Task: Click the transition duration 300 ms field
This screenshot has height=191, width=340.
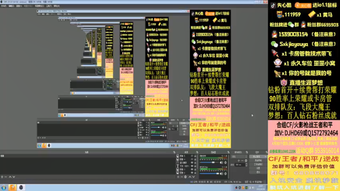Action: [240, 165]
